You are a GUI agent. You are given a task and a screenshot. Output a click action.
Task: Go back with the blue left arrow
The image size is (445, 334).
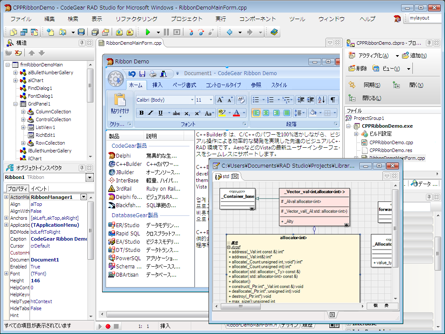tap(229, 32)
